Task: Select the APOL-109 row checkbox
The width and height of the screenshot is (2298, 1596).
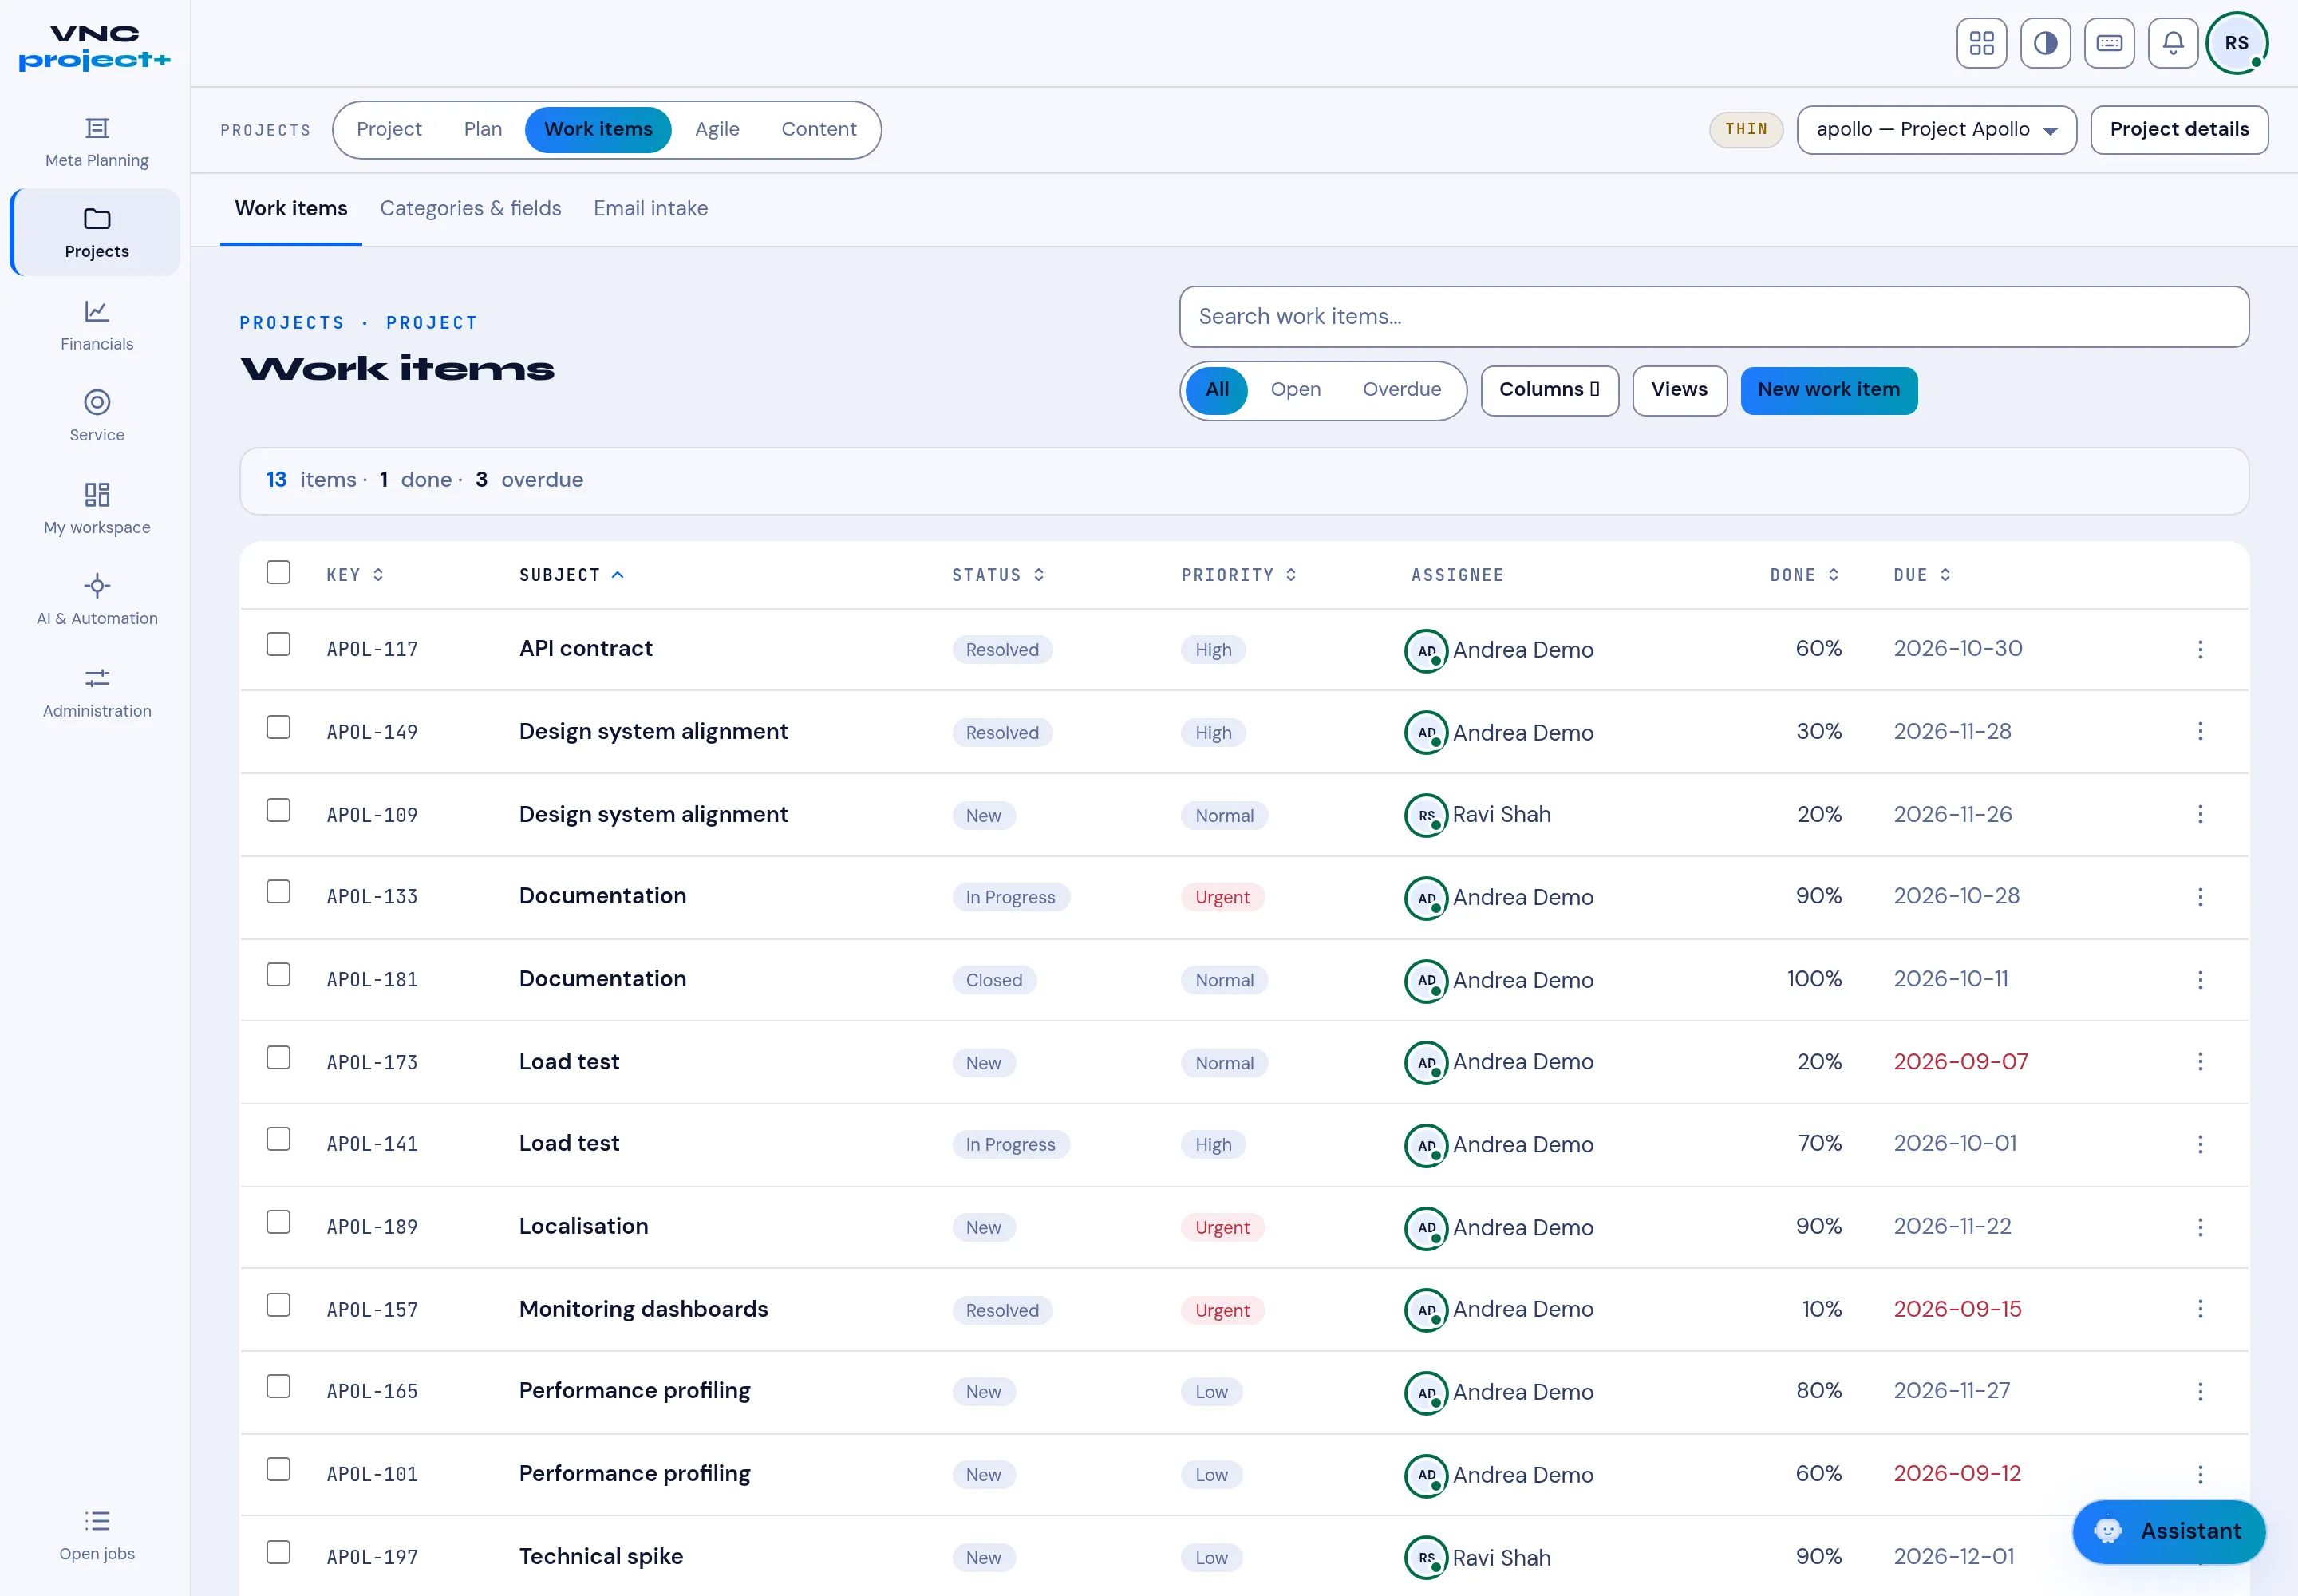Action: tap(278, 810)
